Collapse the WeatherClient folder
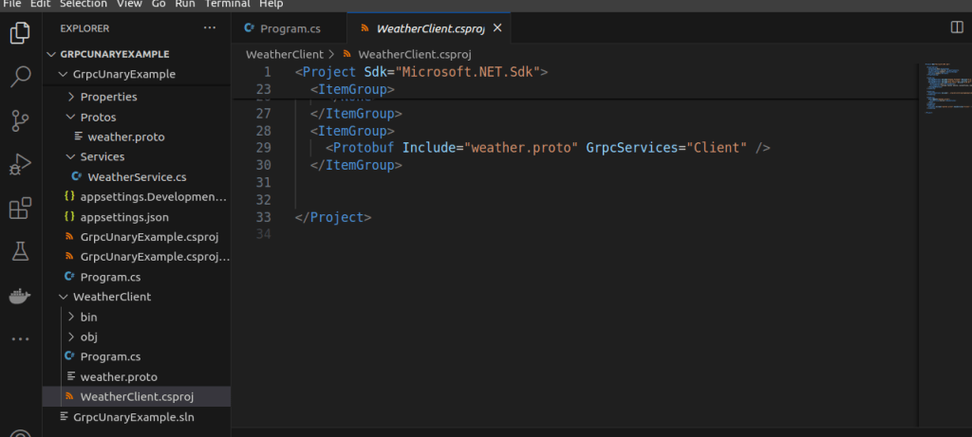The image size is (972, 437). 111,297
